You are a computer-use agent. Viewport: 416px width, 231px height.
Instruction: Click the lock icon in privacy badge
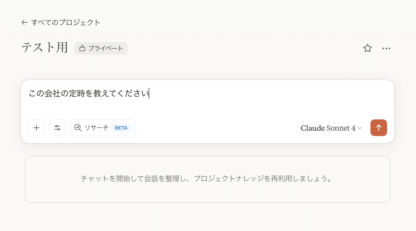tap(82, 48)
